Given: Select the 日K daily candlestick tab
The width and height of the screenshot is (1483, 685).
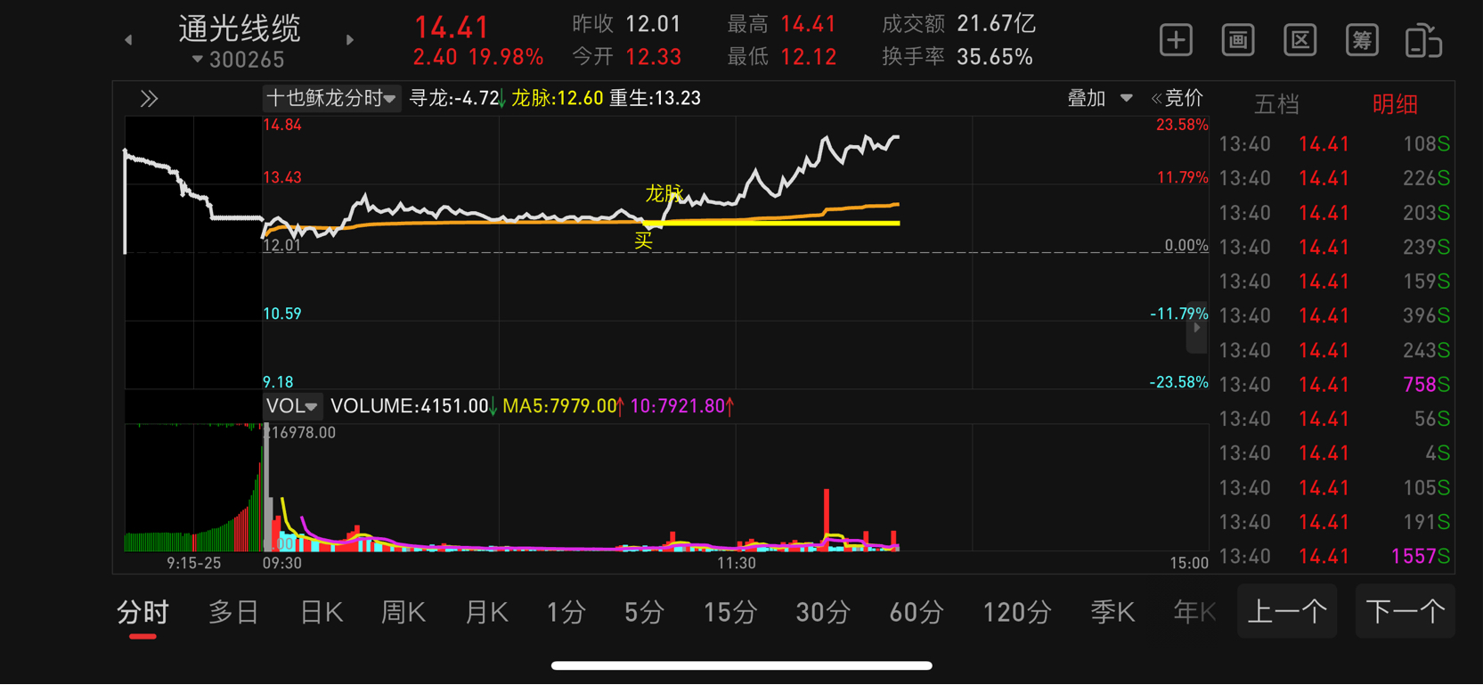Looking at the screenshot, I should 322,612.
